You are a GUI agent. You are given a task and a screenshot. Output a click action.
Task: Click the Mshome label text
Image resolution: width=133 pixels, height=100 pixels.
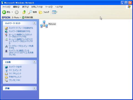pyautogui.click(x=52, y=24)
